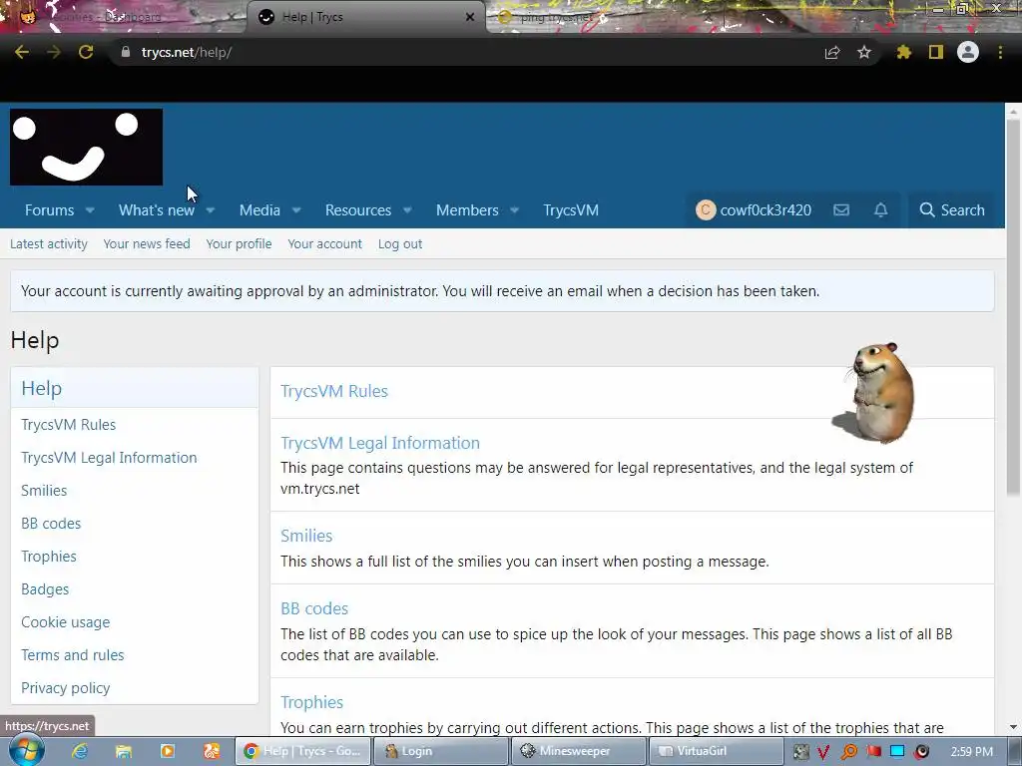Bookmark this page with the star icon

coord(864,52)
